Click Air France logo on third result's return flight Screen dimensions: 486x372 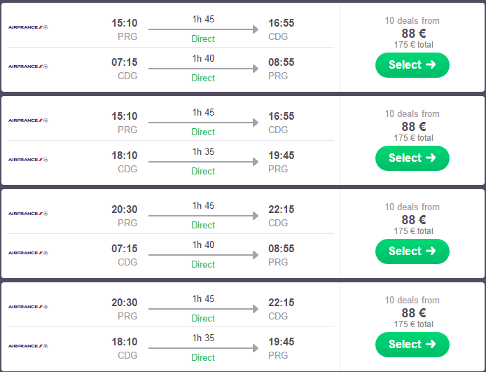28,253
